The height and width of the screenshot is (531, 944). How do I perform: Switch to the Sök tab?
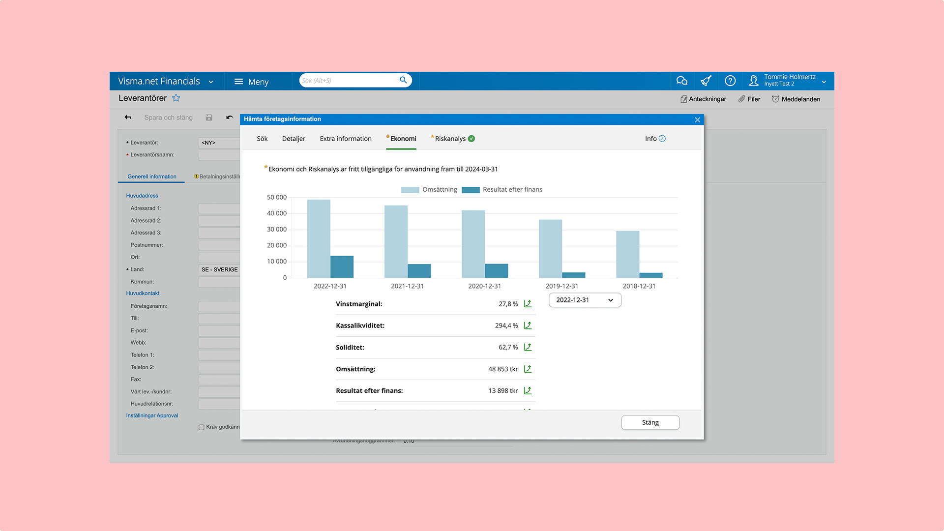(x=262, y=139)
